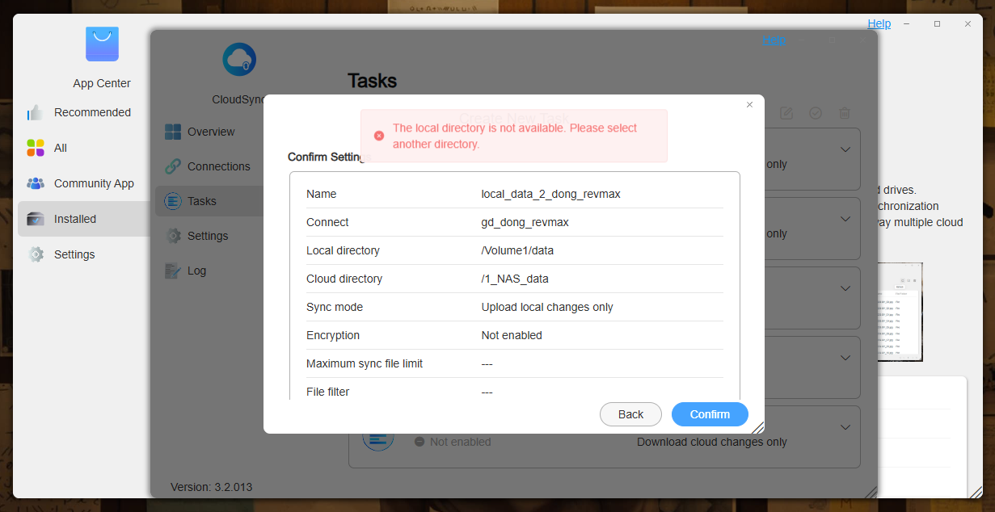Click the CloudSync Settings gear icon

coord(173,236)
